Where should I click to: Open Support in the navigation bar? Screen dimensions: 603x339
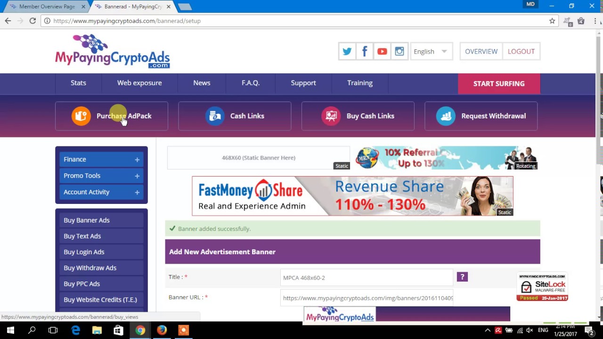click(303, 83)
